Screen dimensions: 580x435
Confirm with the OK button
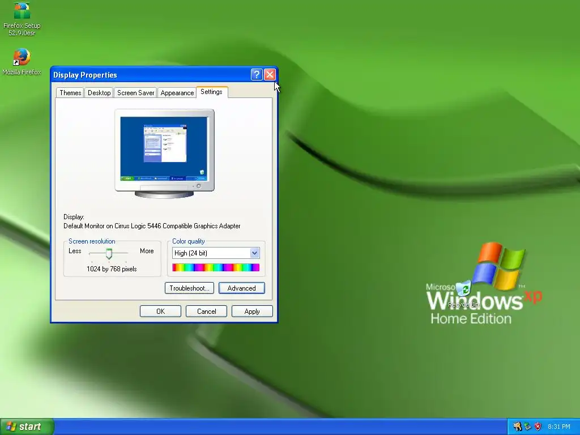point(160,312)
